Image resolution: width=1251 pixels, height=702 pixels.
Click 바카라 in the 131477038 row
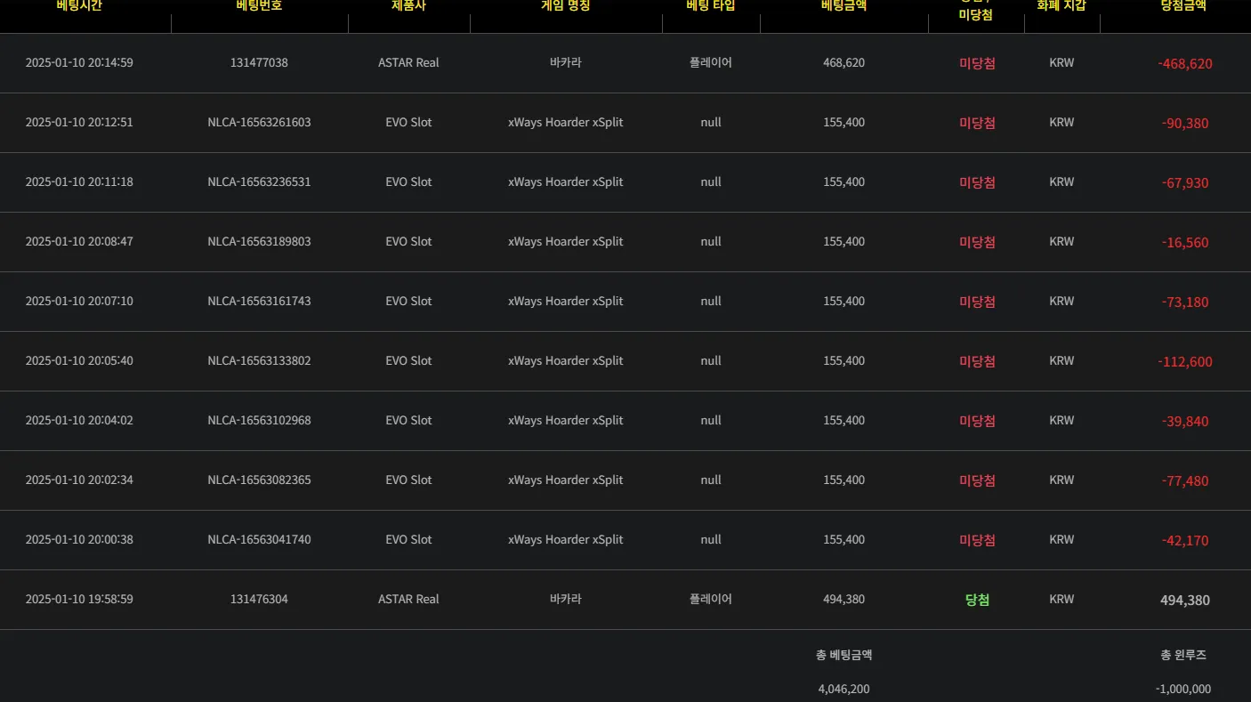click(566, 63)
